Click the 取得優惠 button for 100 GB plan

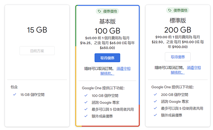107,58
